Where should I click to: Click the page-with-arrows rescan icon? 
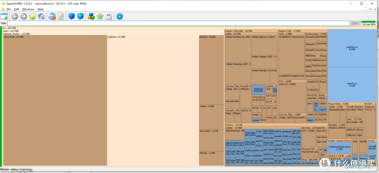click(61, 16)
